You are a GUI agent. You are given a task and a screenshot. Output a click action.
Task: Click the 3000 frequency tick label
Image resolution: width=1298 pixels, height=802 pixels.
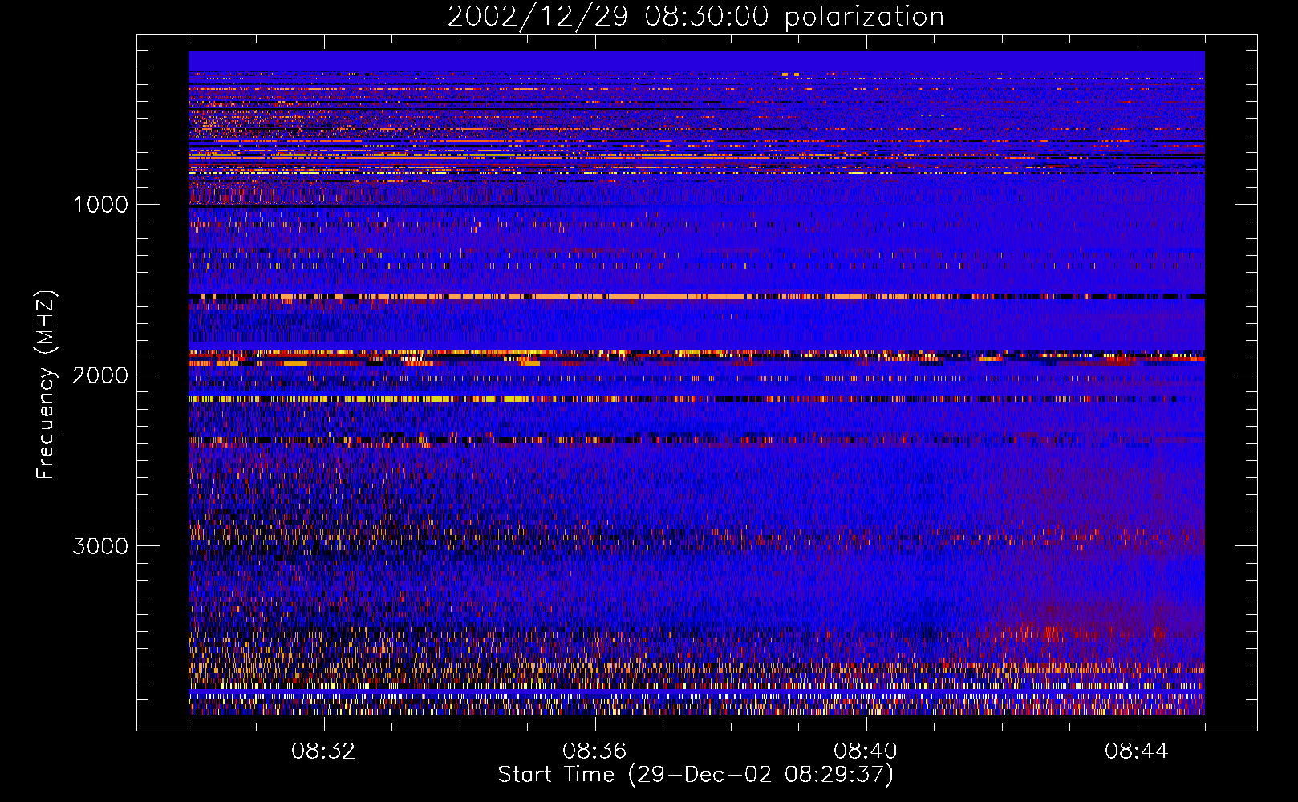(x=101, y=546)
